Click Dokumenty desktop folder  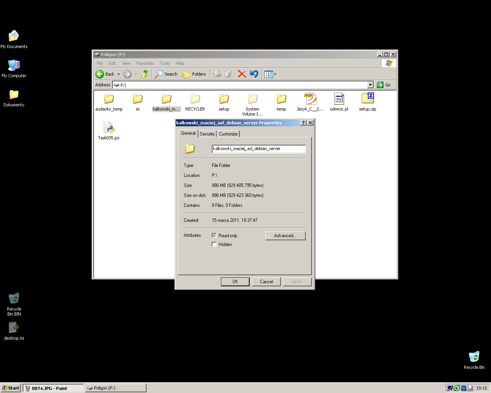pyautogui.click(x=14, y=98)
